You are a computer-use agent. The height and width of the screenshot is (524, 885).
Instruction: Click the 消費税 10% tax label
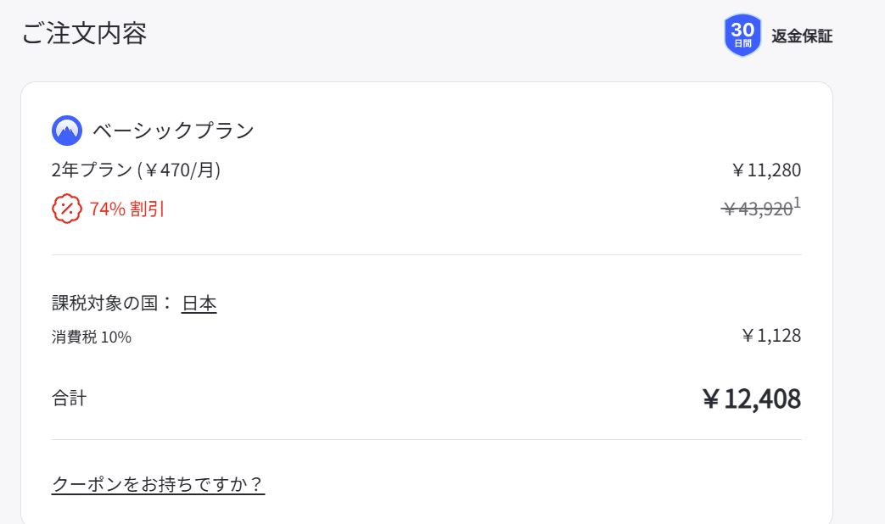[92, 337]
